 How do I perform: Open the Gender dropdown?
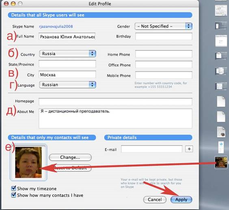pos(163,26)
